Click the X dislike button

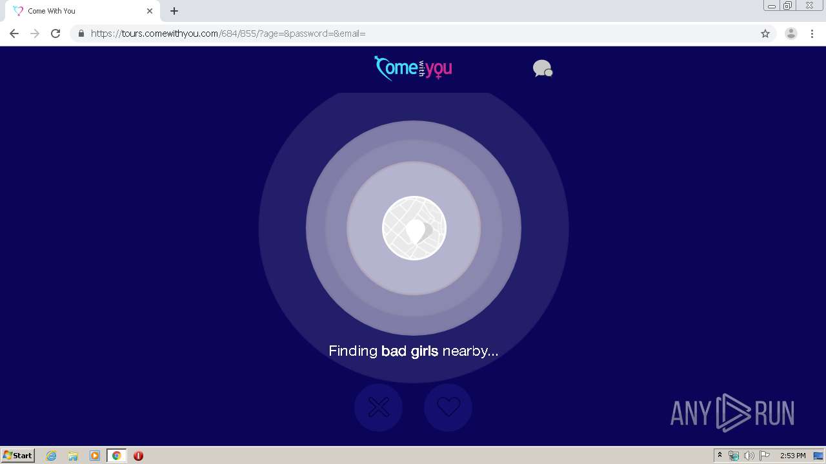[378, 407]
